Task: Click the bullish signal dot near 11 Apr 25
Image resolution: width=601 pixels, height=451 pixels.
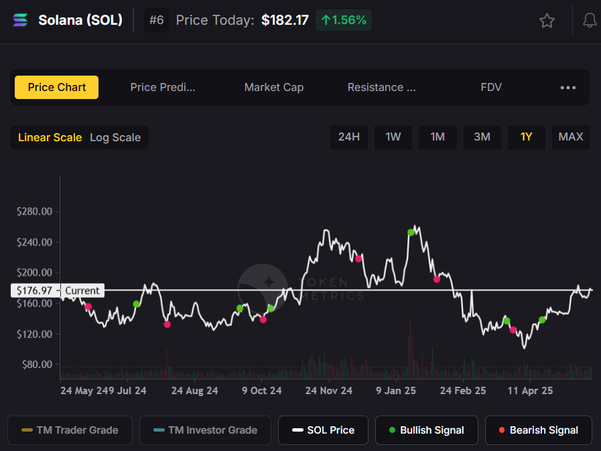Action: [542, 320]
